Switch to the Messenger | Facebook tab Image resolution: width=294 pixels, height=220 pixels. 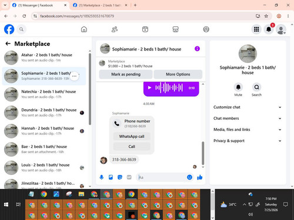pyautogui.click(x=39, y=5)
